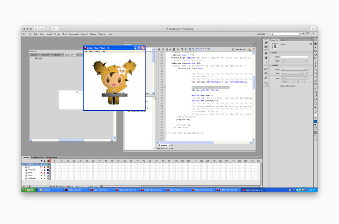
Task: Toggle visibility of player layer
Action: pos(41,173)
